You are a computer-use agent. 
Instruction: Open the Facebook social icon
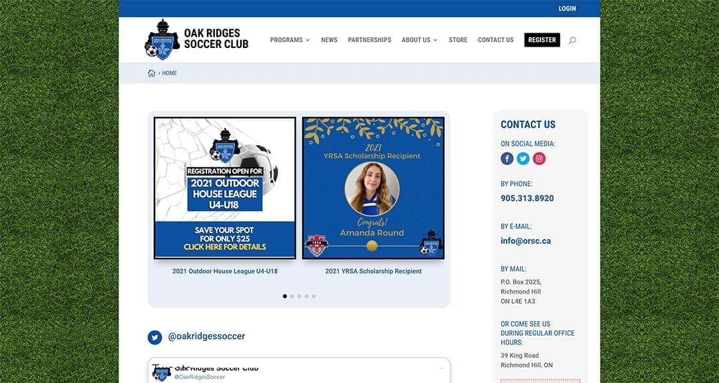click(x=507, y=159)
